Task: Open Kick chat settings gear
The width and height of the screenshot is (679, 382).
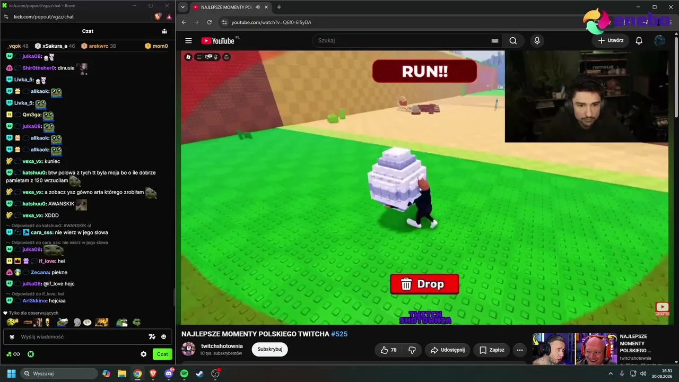Action: tap(143, 354)
